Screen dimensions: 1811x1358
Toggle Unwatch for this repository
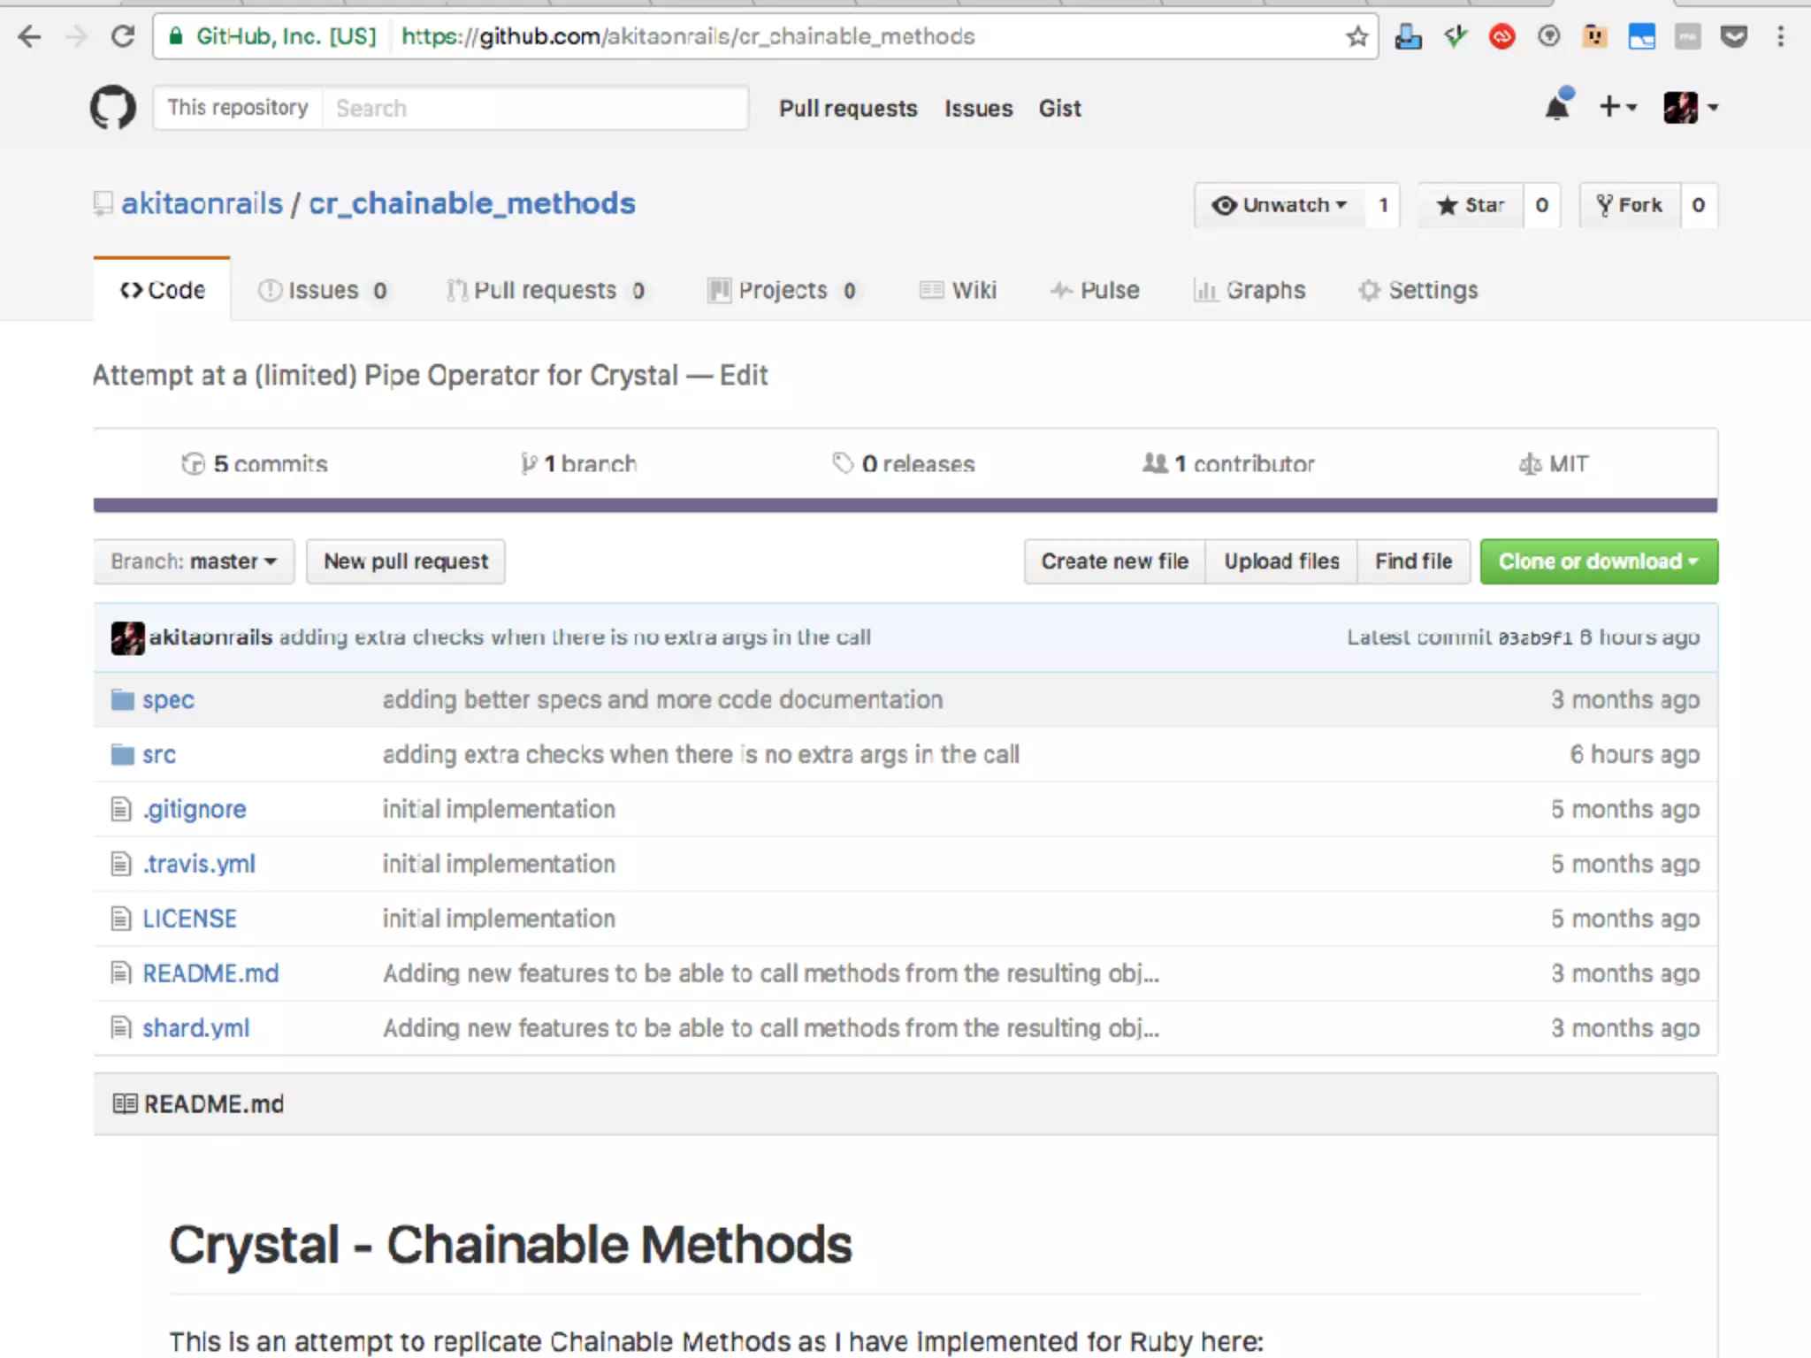pos(1279,205)
